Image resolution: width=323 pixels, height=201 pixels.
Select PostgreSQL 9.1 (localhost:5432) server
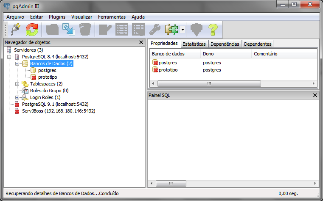[55, 104]
